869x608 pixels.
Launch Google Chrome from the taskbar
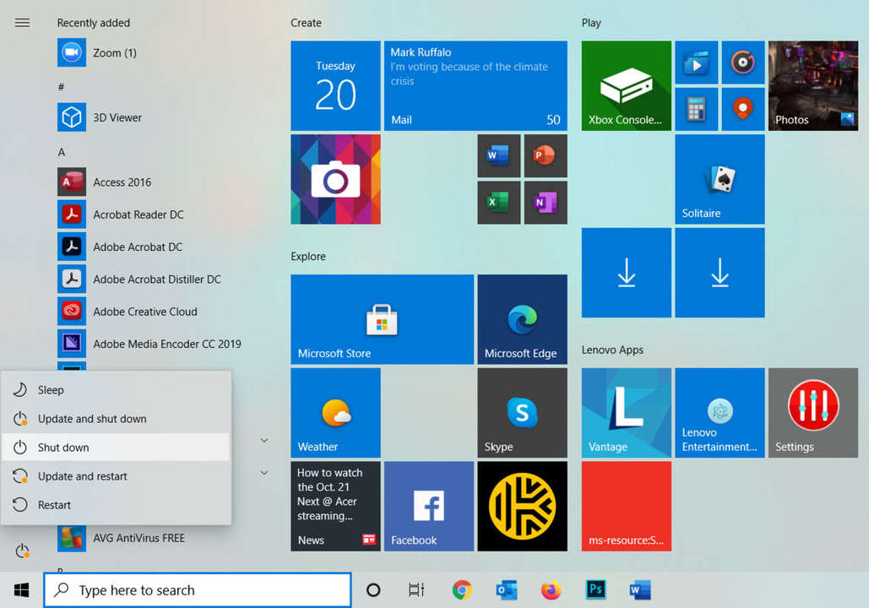tap(462, 590)
